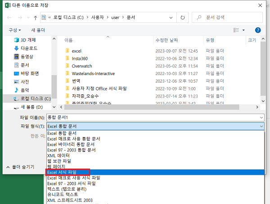
Task: Click the view layout options icon
Action: [236, 30]
